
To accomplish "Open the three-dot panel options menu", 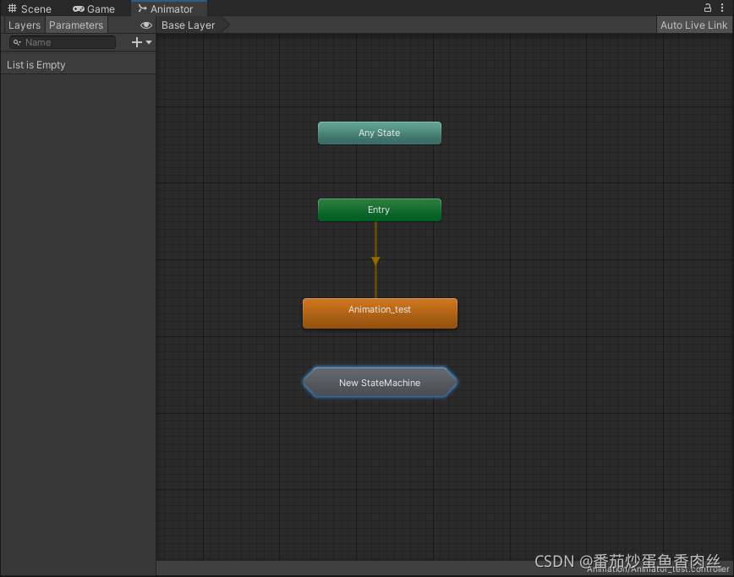I will [722, 8].
